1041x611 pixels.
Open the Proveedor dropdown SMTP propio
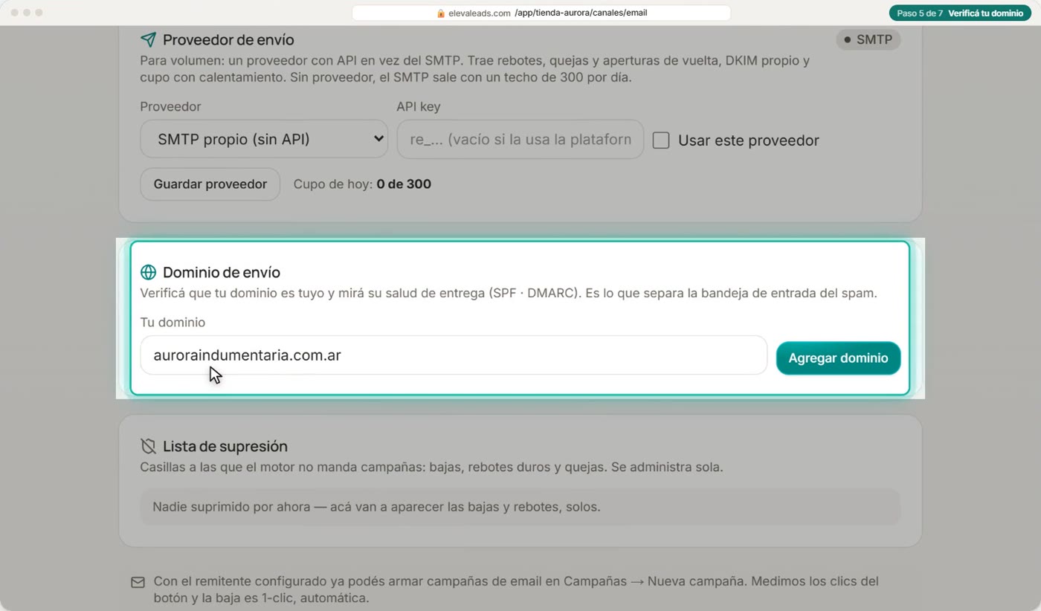pyautogui.click(x=264, y=139)
